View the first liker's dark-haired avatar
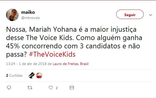 31,75
